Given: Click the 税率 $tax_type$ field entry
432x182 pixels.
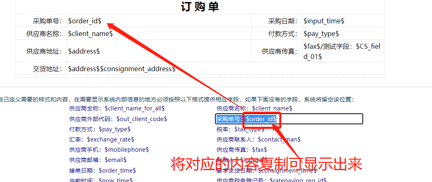Looking at the screenshot, I should (x=240, y=129).
